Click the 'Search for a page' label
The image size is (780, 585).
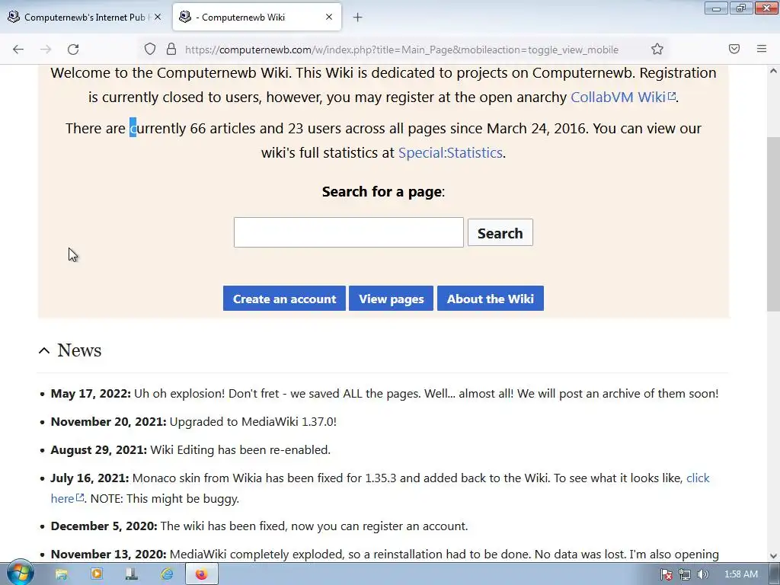(x=382, y=191)
